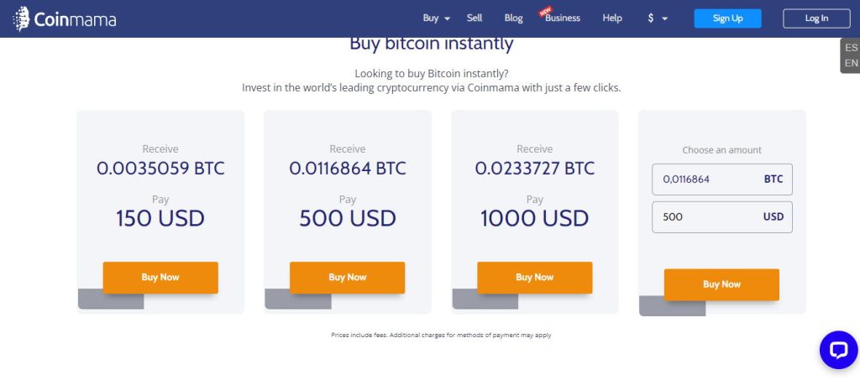Focus the BTC amount input field
Screen dimensions: 860x380
coord(721,180)
